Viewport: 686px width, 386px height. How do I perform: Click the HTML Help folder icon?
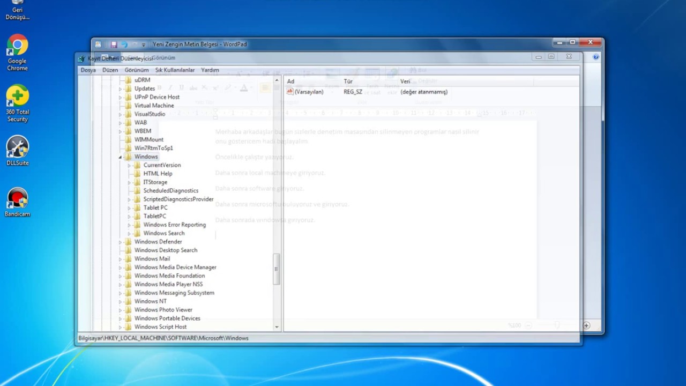point(137,174)
